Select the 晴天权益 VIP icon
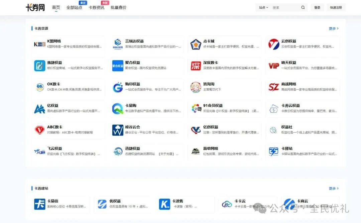The width and height of the screenshot is (361, 223). coord(274,66)
